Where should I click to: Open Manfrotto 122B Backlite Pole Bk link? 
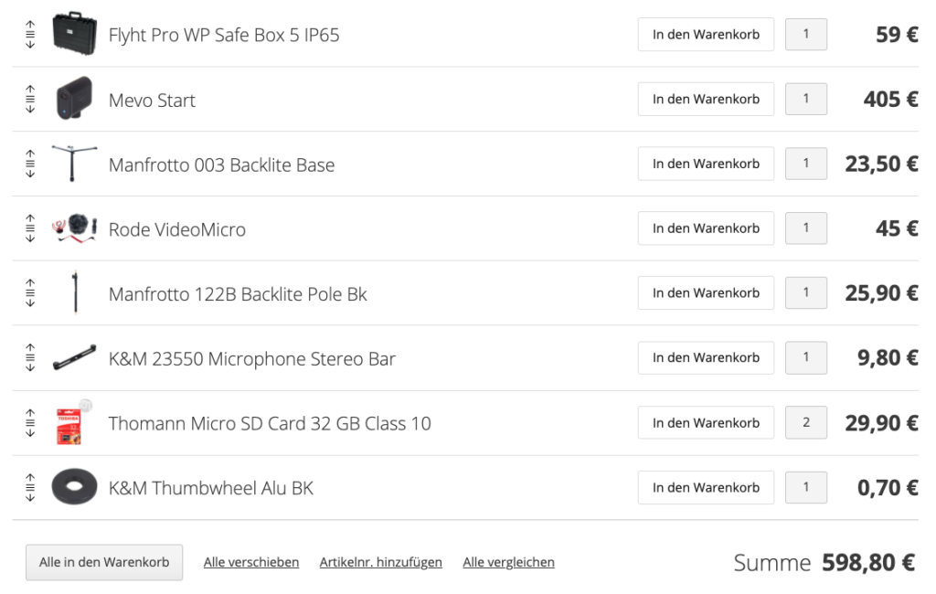pyautogui.click(x=238, y=294)
